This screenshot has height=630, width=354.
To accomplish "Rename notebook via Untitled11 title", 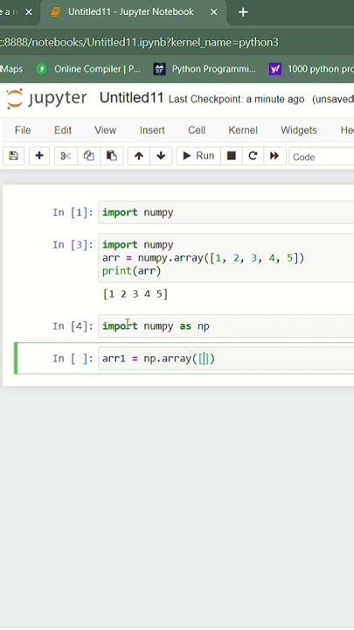I will 131,98.
